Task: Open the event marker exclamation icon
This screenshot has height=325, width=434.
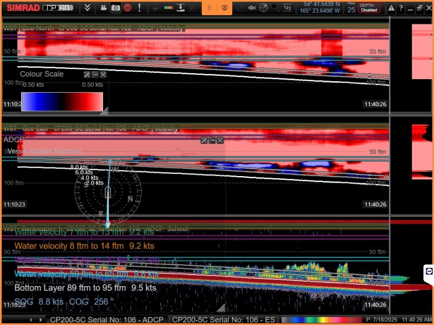Action: 140,8
